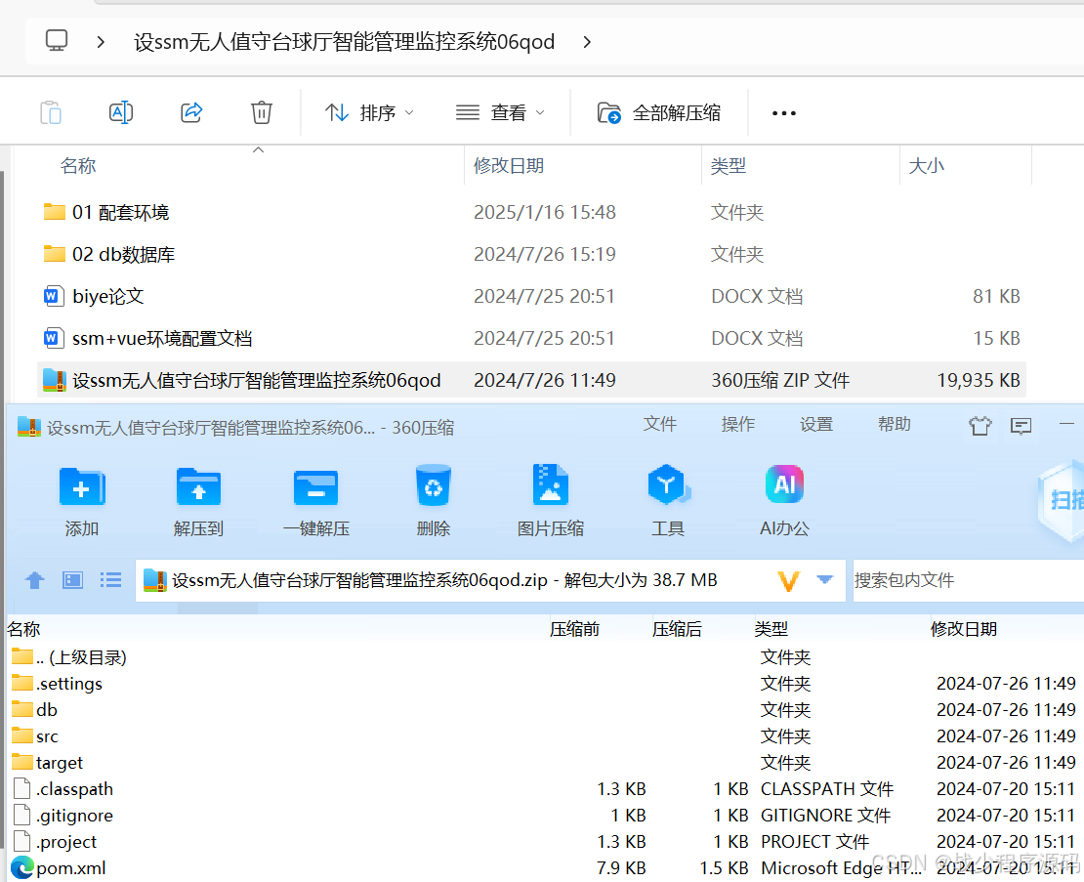Select the 02 db数据库 folder
This screenshot has width=1084, height=882.
[109, 254]
